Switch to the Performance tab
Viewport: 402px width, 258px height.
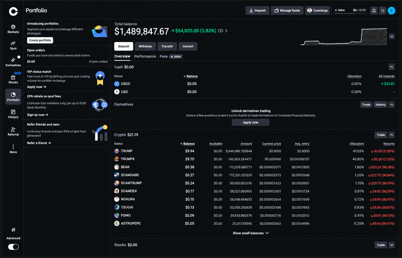(145, 56)
